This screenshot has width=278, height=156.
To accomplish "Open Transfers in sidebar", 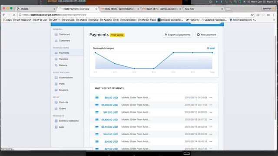I will pos(61,59).
